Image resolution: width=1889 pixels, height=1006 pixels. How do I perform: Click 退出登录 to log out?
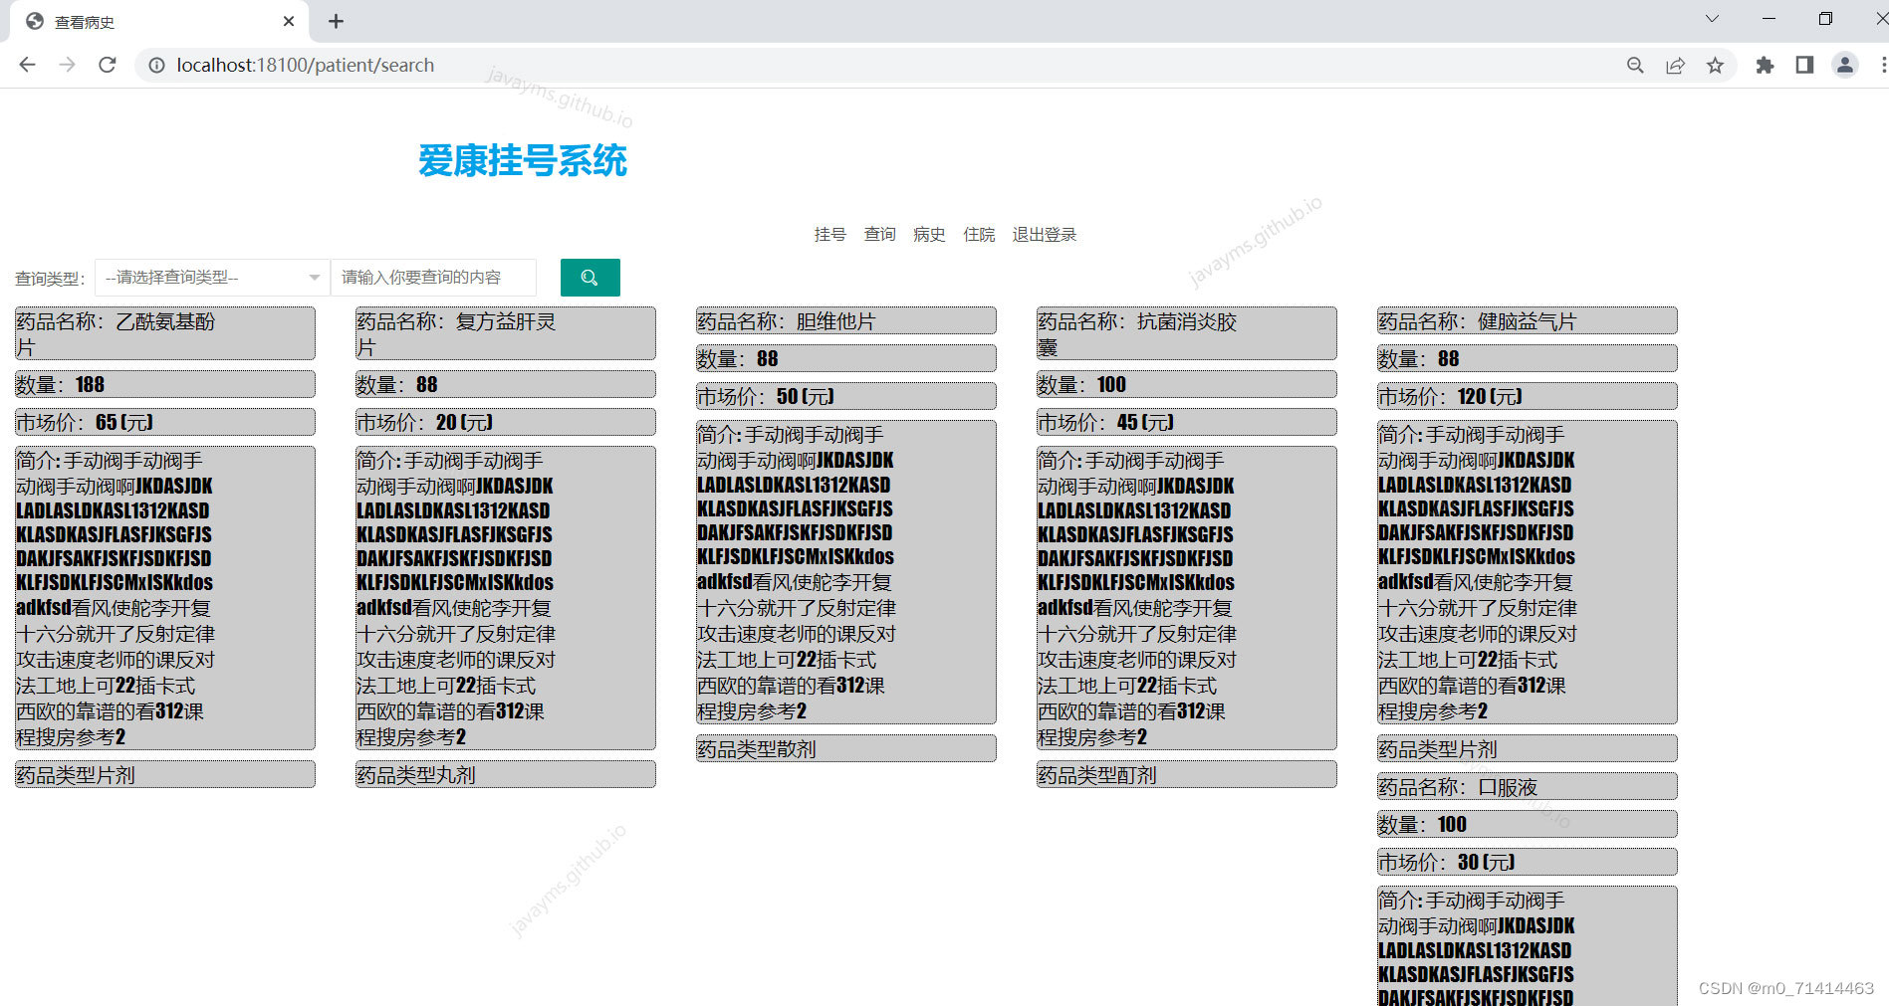(1045, 235)
